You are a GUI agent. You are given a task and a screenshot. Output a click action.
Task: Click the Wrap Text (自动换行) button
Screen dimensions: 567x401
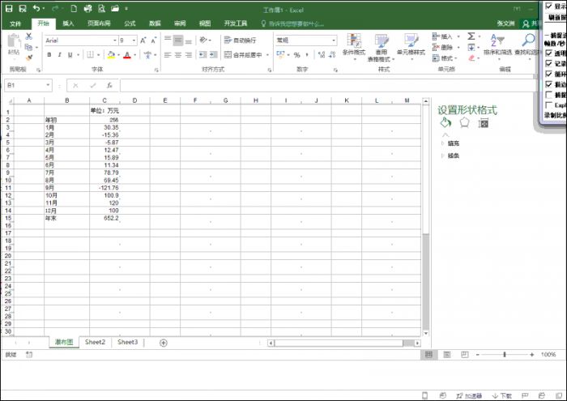point(241,41)
